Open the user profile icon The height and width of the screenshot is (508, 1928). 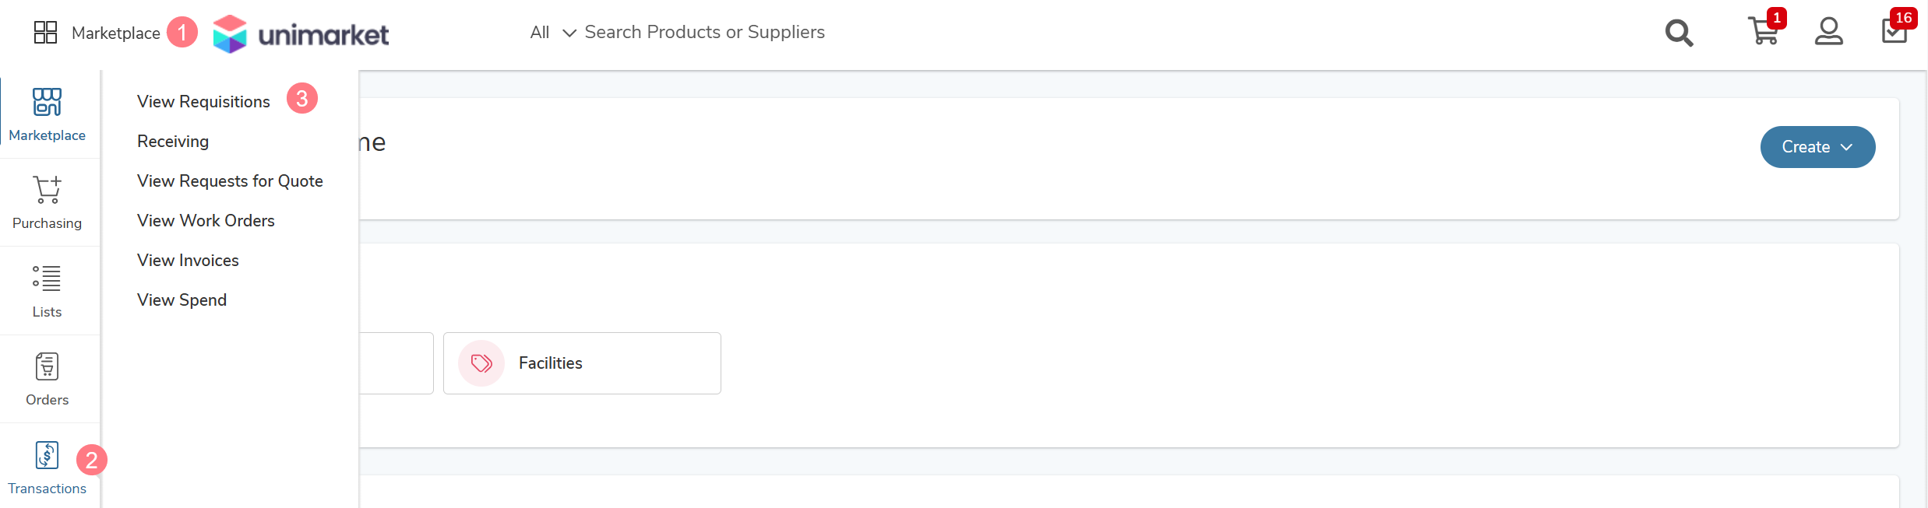point(1828,31)
